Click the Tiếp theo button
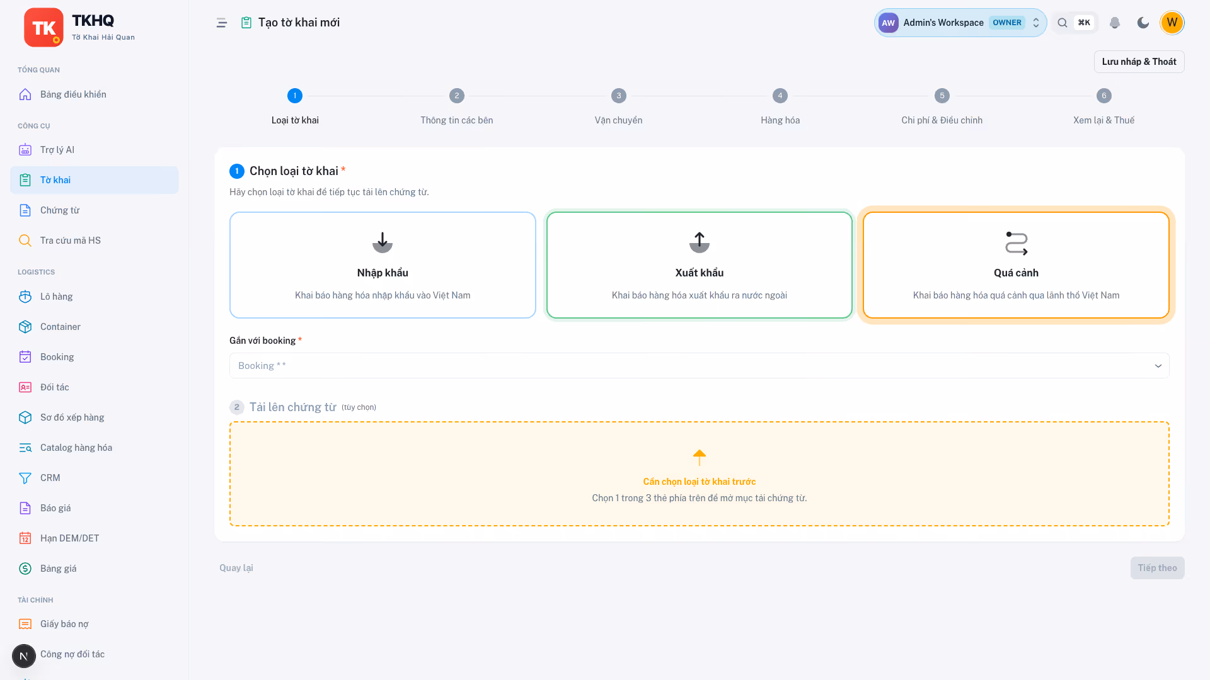This screenshot has height=680, width=1210. click(1157, 568)
